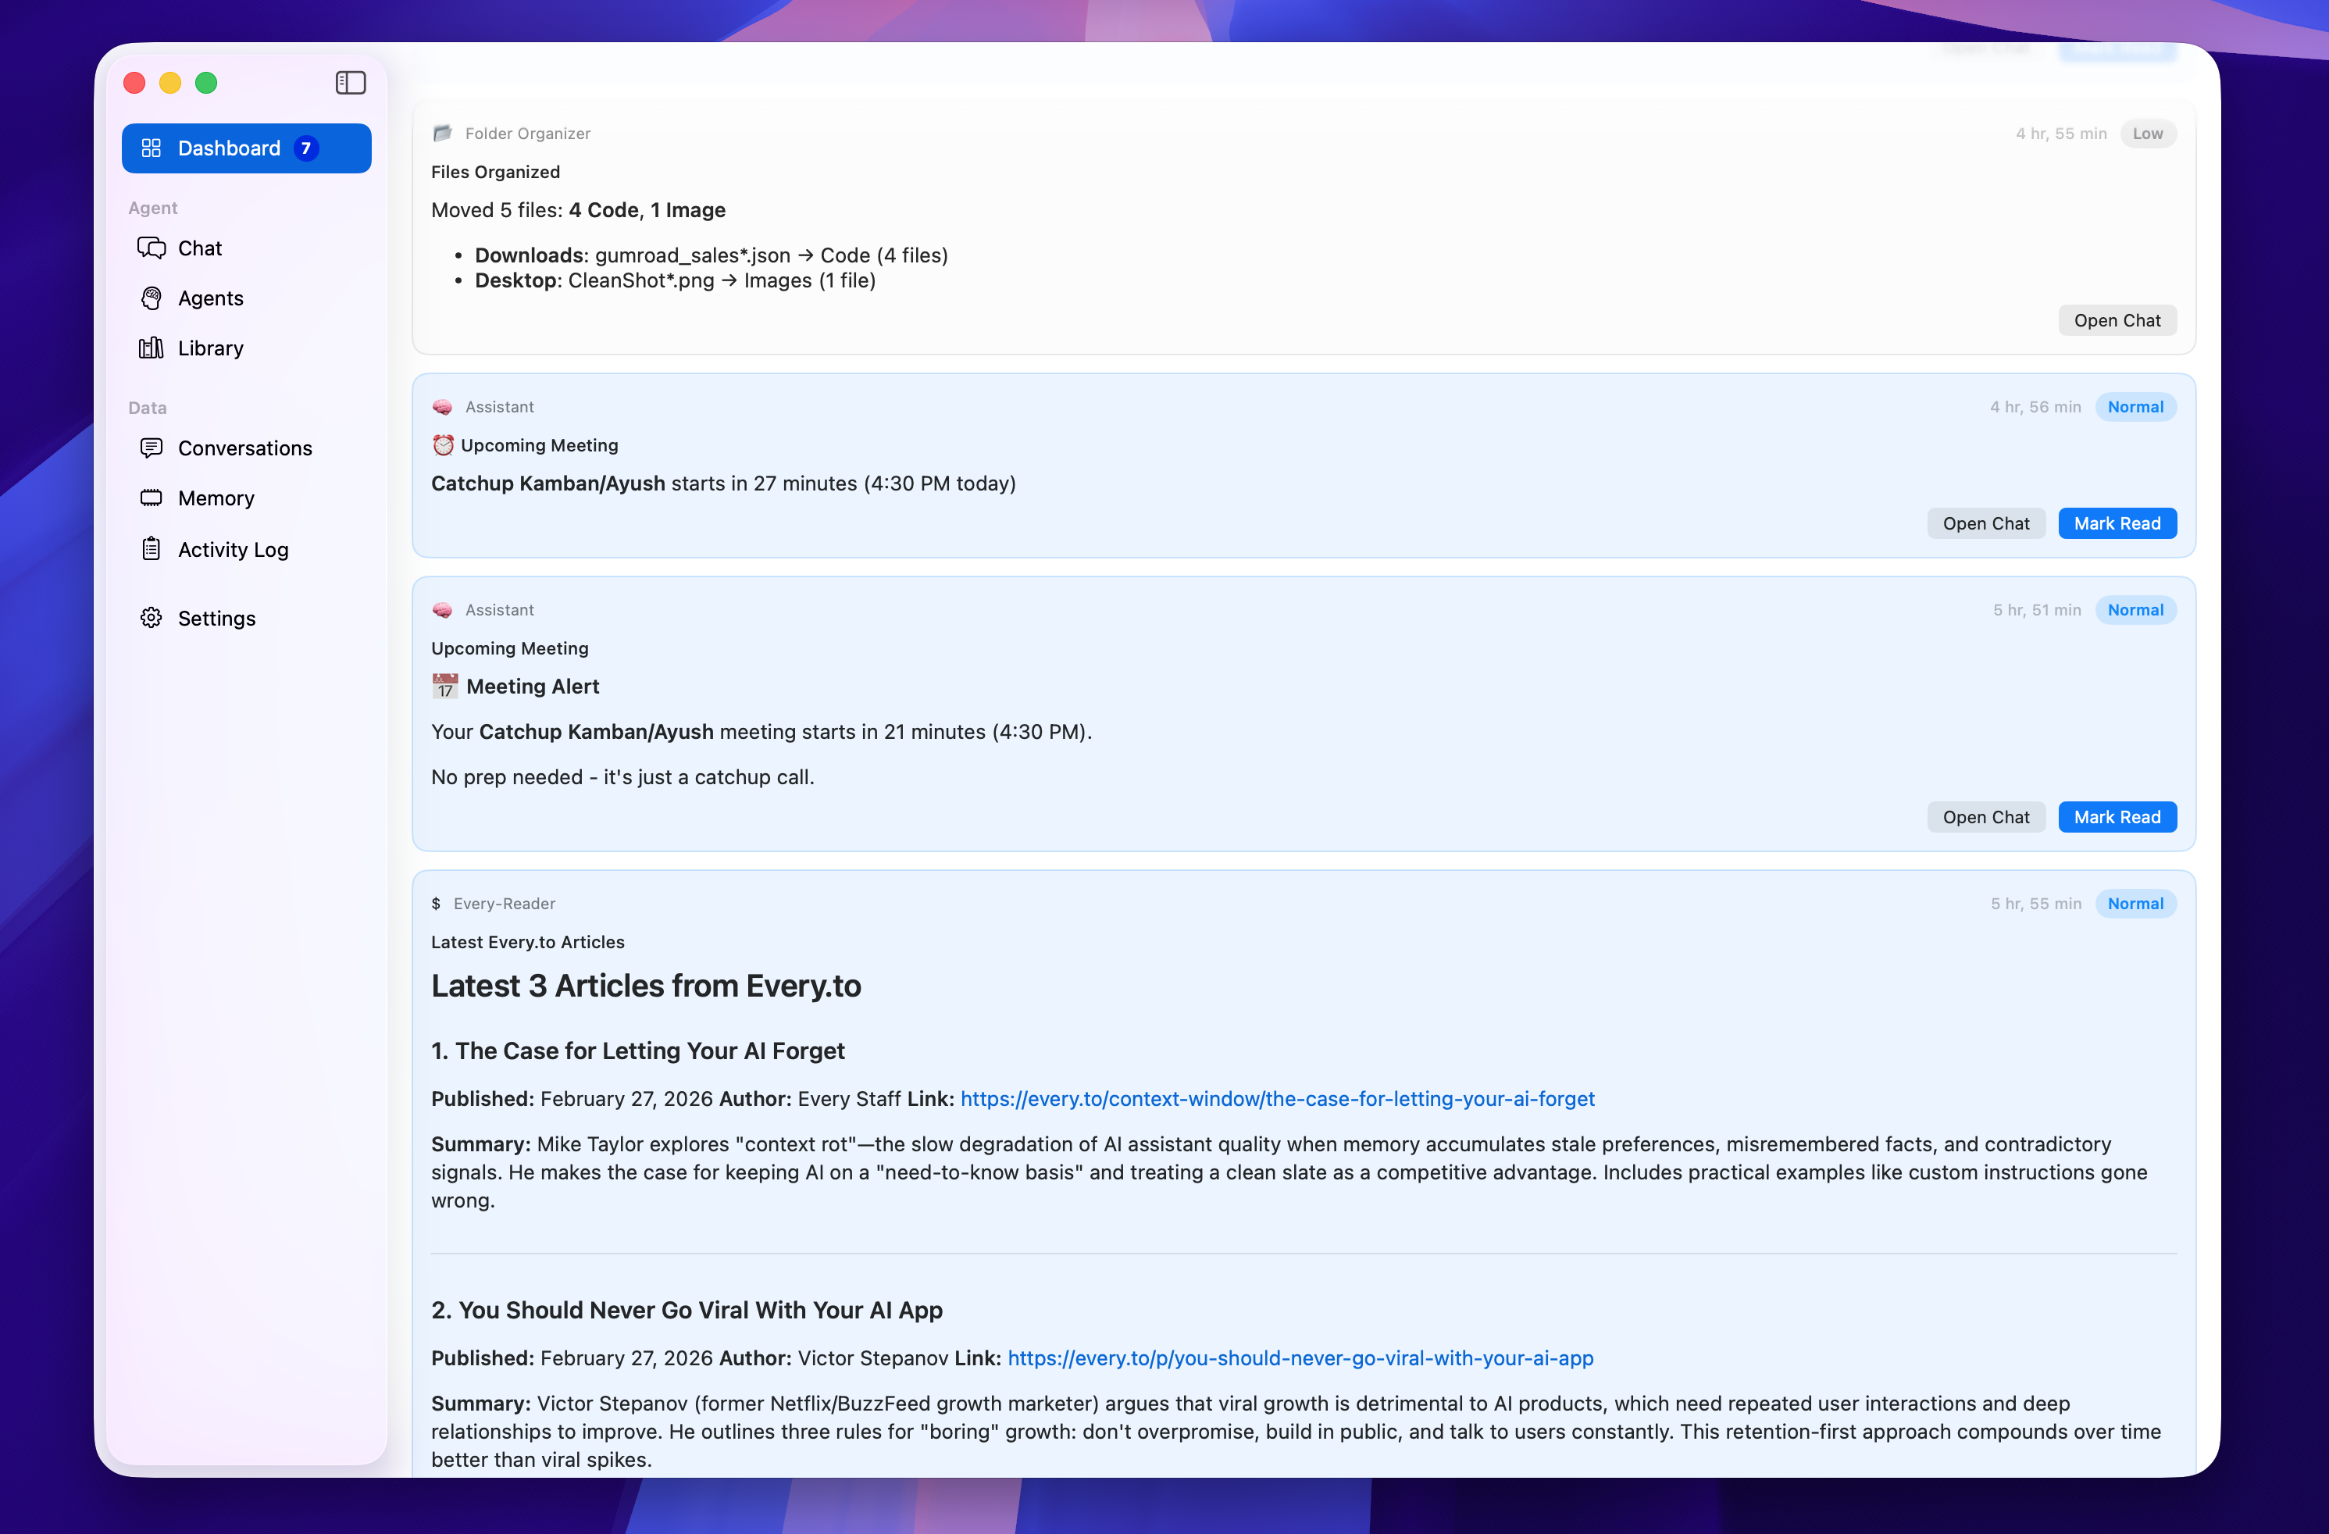
Task: Click the Low priority badge
Action: tap(2148, 133)
